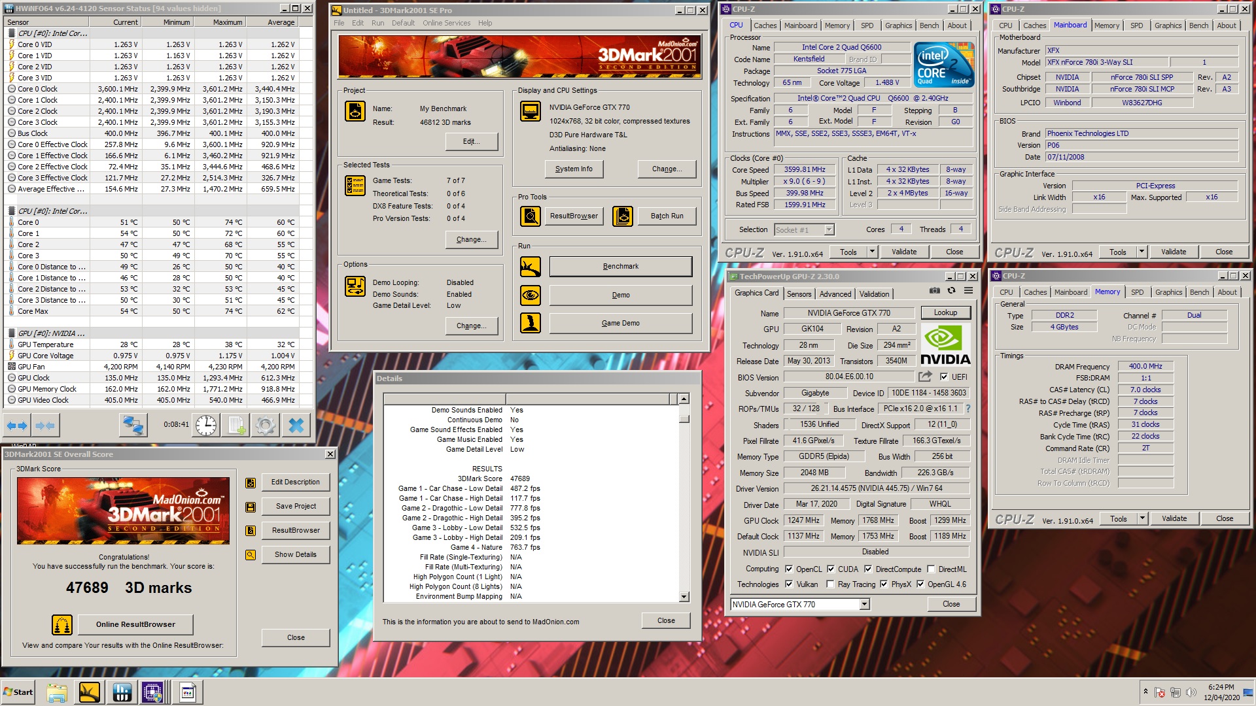Click GPU-Z refresh icon
This screenshot has width=1256, height=706.
[x=952, y=291]
